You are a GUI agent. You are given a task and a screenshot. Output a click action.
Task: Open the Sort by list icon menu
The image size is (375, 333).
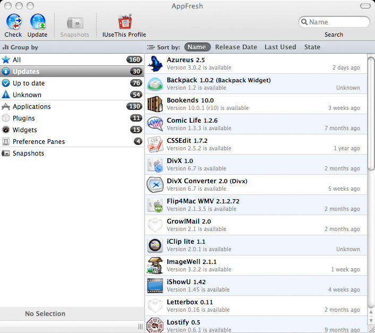[151, 47]
